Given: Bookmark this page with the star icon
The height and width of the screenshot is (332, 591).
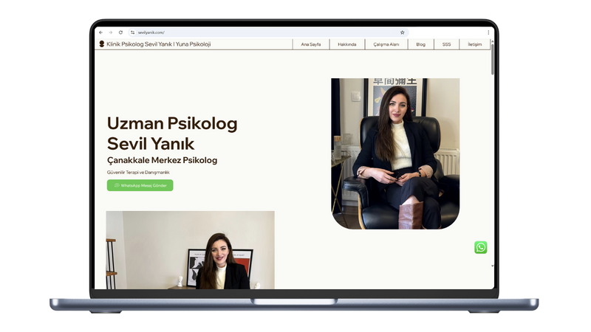Looking at the screenshot, I should coord(402,32).
